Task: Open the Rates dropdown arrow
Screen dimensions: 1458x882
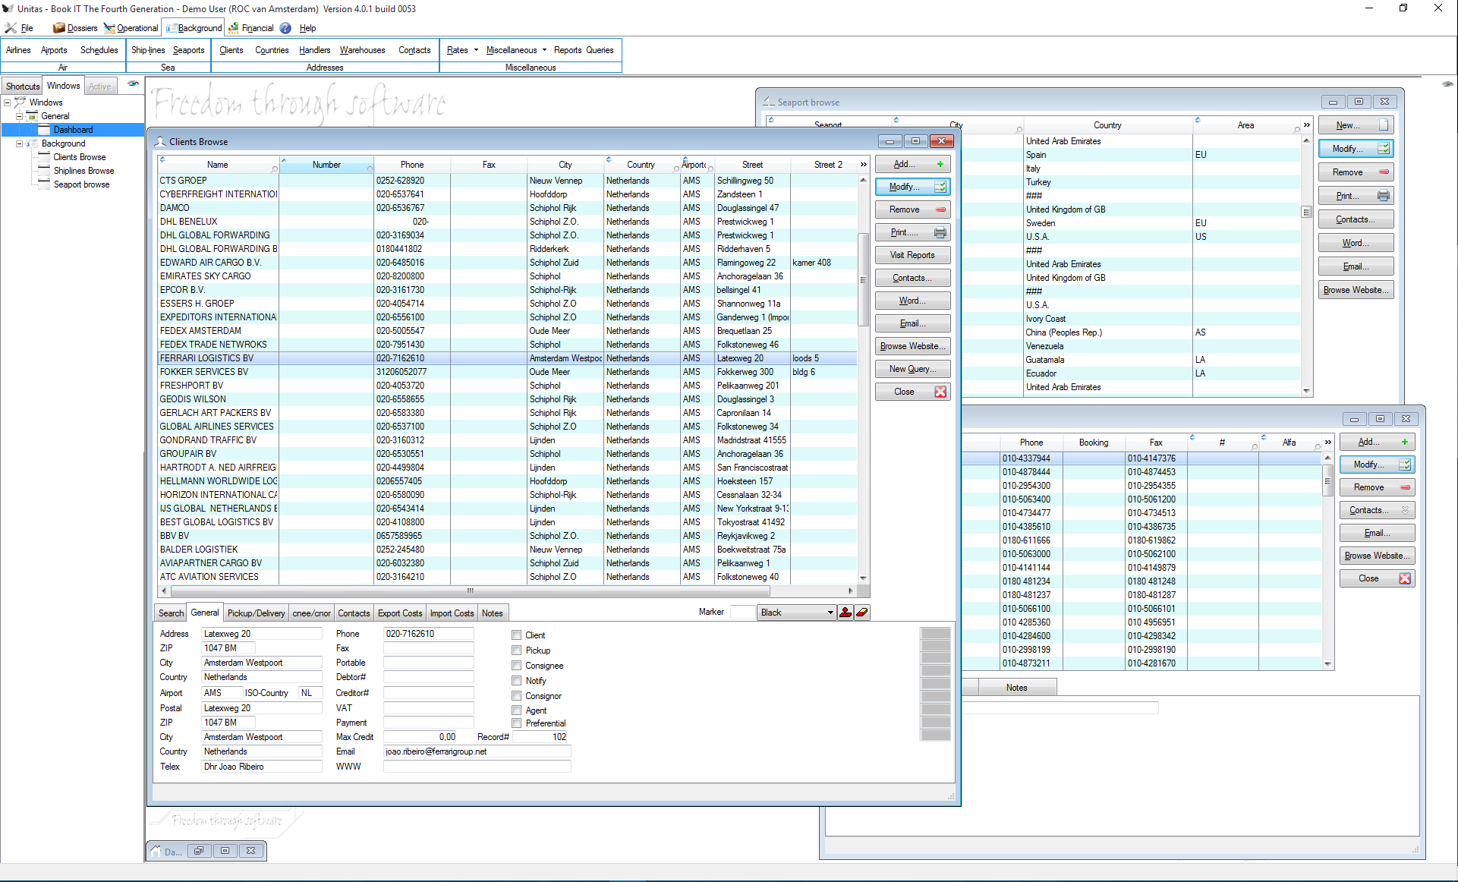Action: (476, 50)
